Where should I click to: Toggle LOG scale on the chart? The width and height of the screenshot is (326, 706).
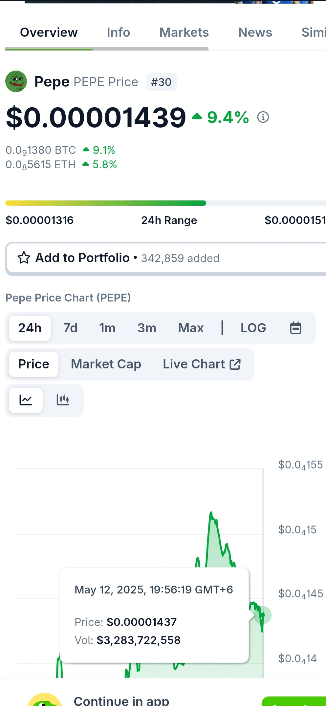(253, 328)
